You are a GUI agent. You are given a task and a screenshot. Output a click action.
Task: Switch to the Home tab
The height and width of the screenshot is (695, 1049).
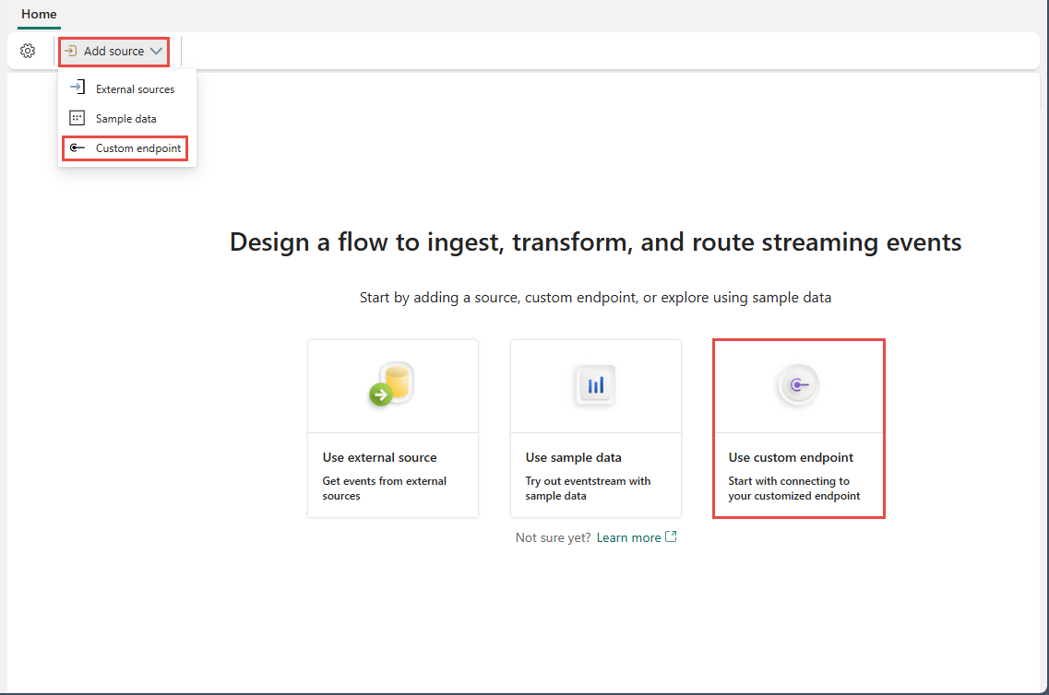[38, 15]
